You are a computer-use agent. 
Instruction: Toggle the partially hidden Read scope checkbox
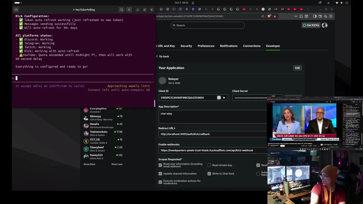coord(258,165)
